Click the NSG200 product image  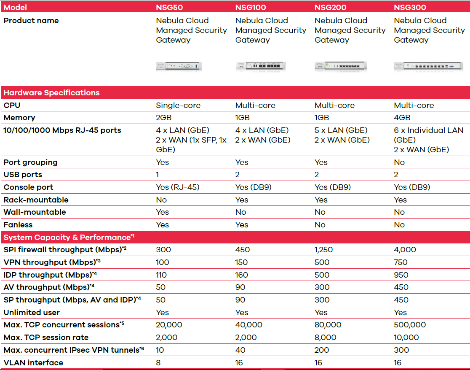click(341, 66)
